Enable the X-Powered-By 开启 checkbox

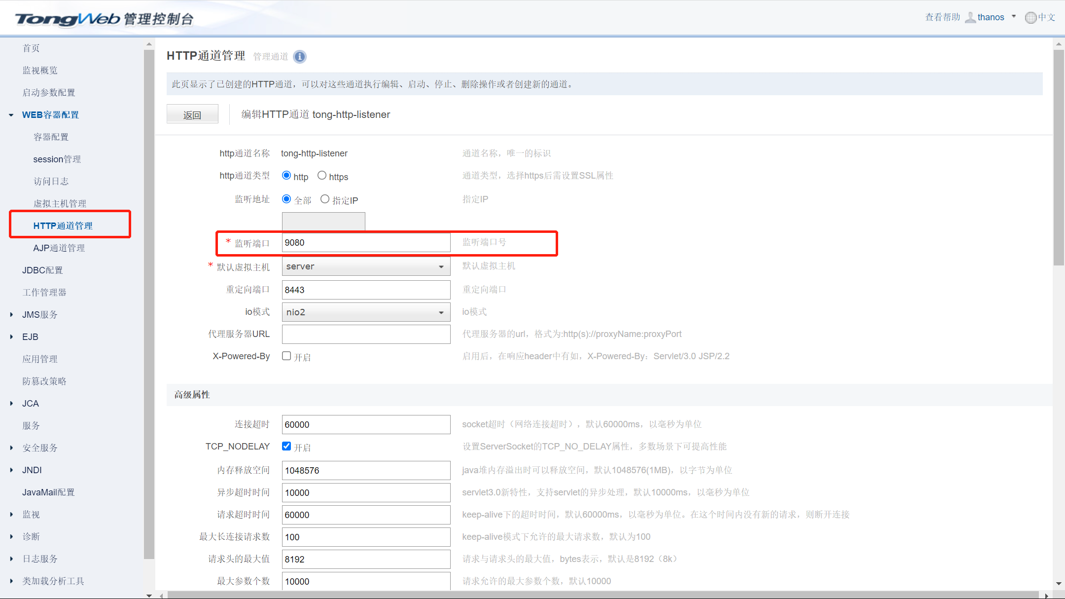tap(286, 355)
